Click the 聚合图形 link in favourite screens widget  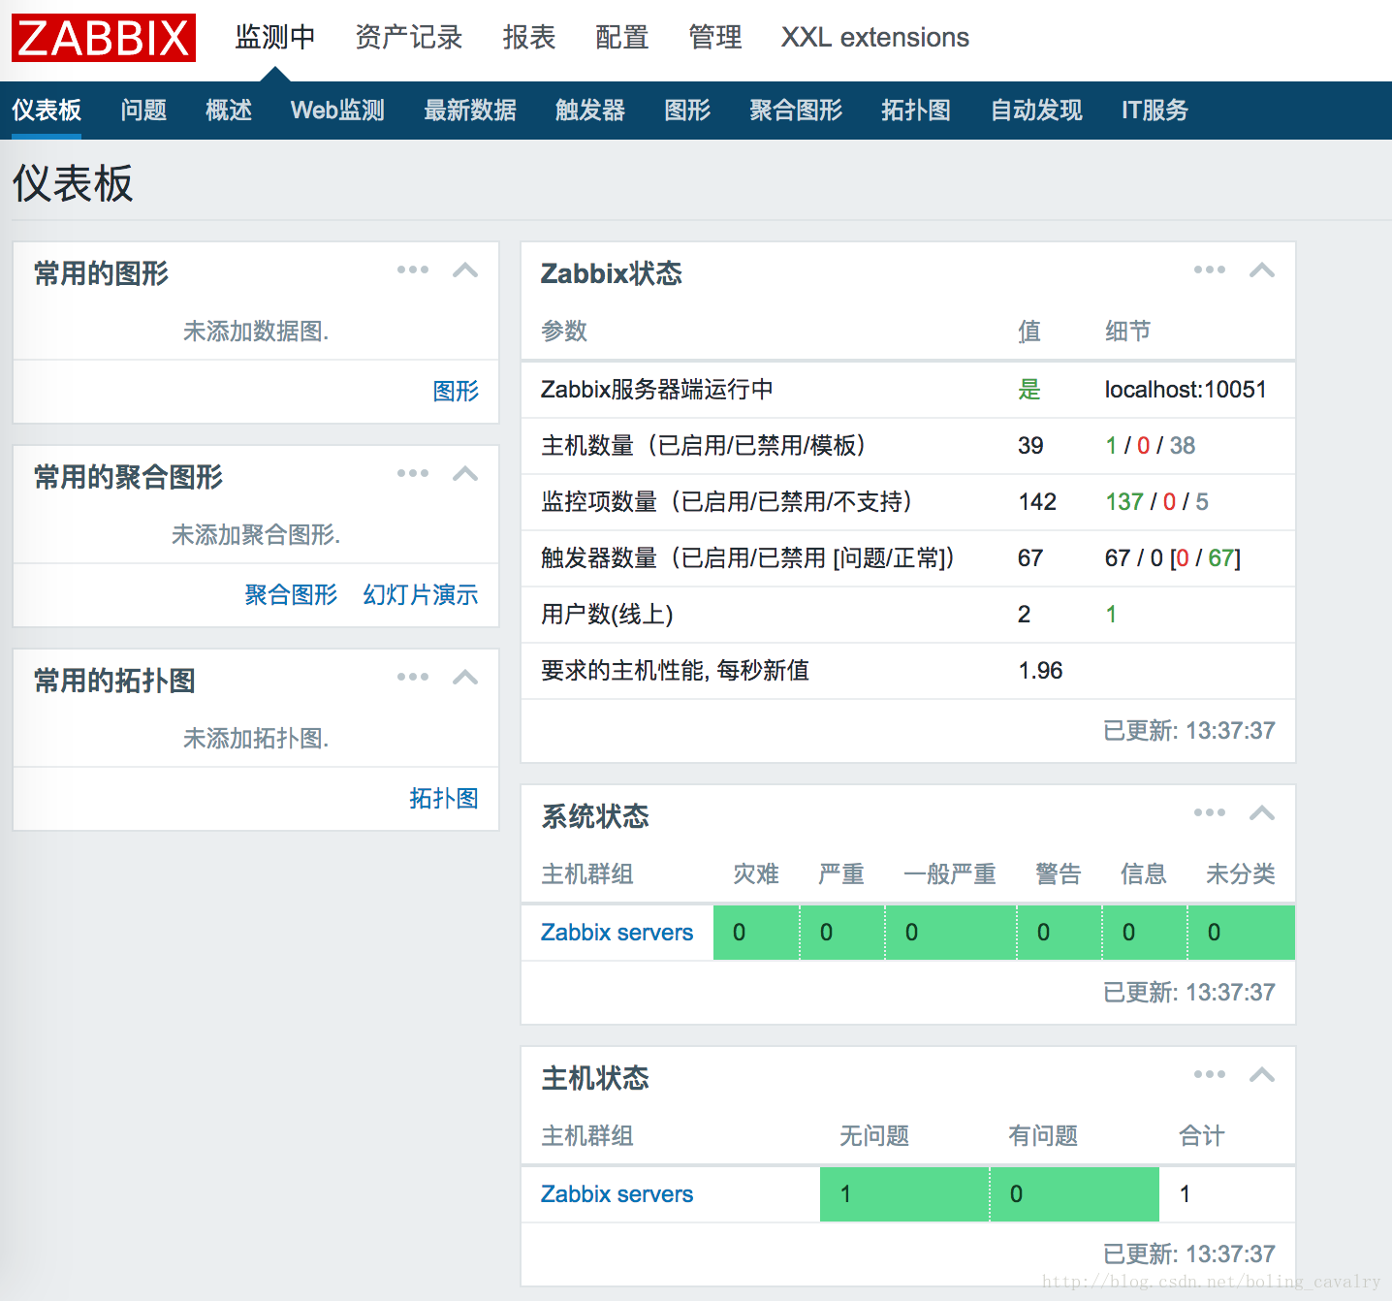click(x=291, y=594)
